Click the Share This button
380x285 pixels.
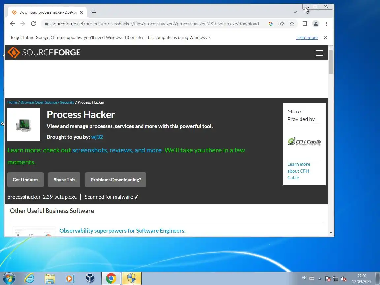tap(64, 180)
